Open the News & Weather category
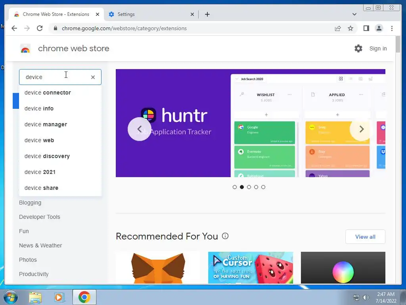 point(40,245)
